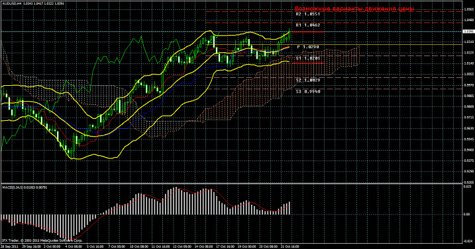Select the S3 0.9940 support label
The image size is (475, 249).
pos(308,91)
